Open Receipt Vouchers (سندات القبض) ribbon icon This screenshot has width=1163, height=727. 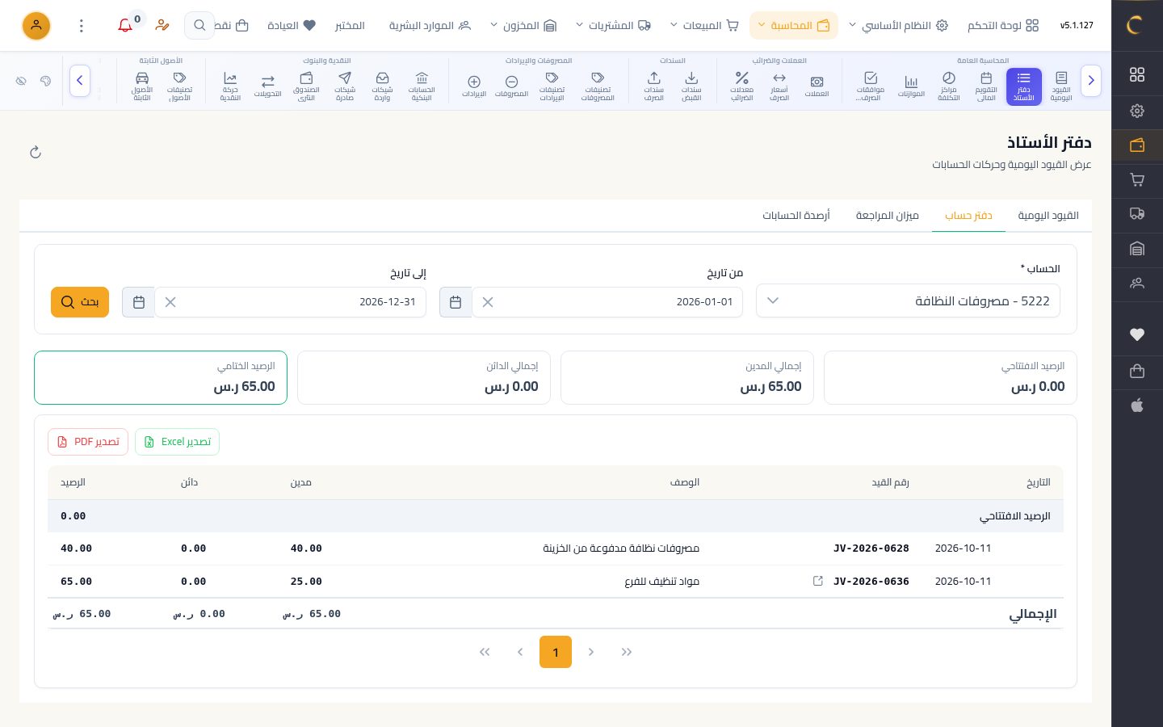click(x=691, y=86)
